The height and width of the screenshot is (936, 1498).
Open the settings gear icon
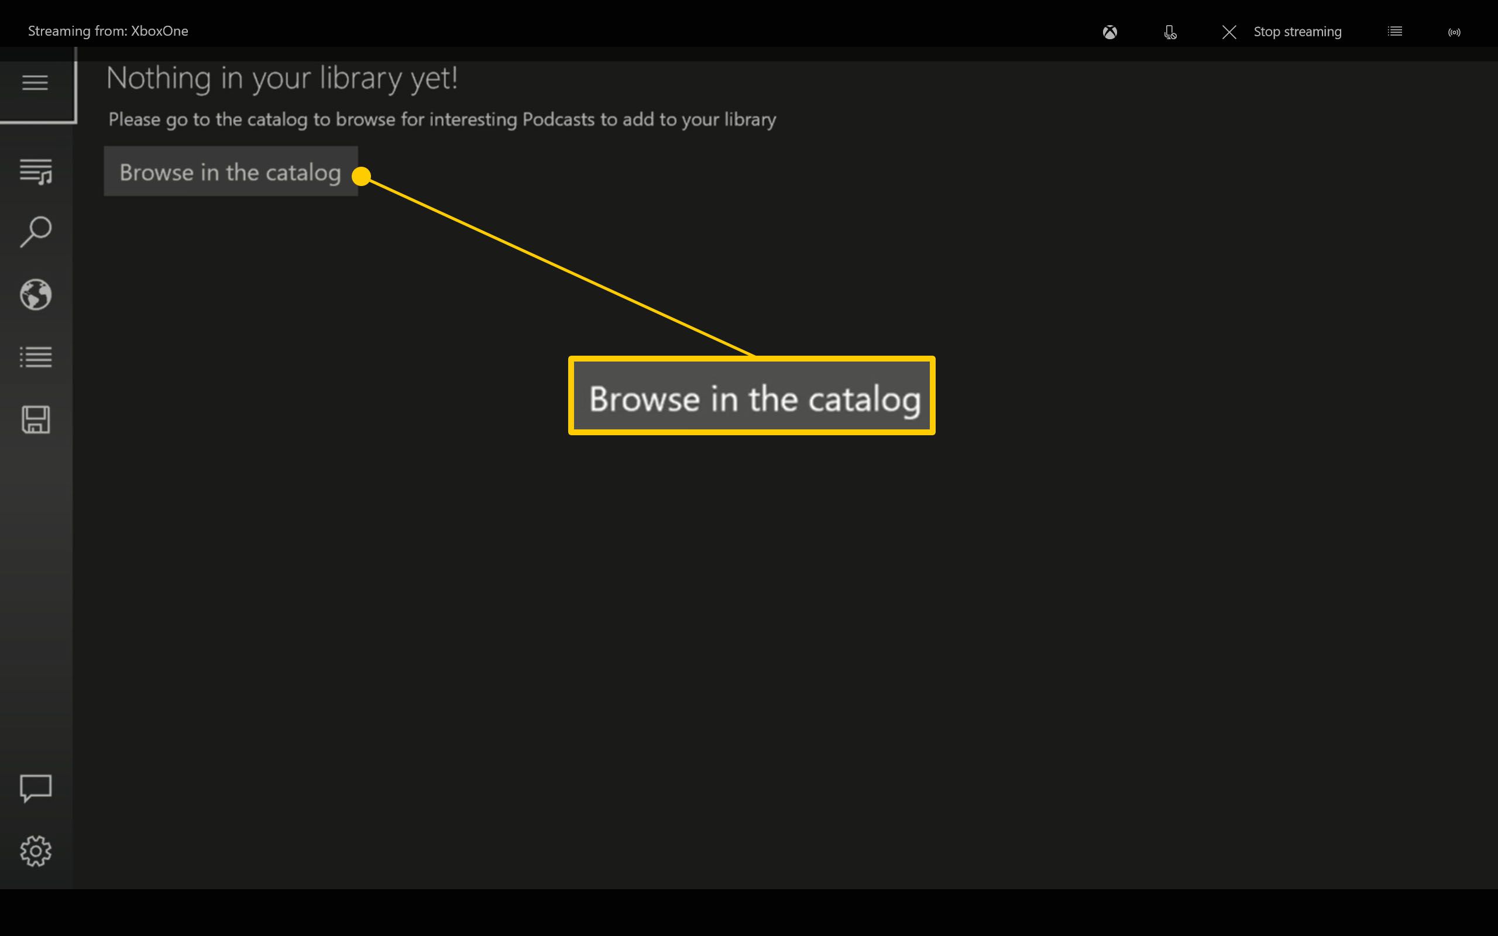pos(36,851)
